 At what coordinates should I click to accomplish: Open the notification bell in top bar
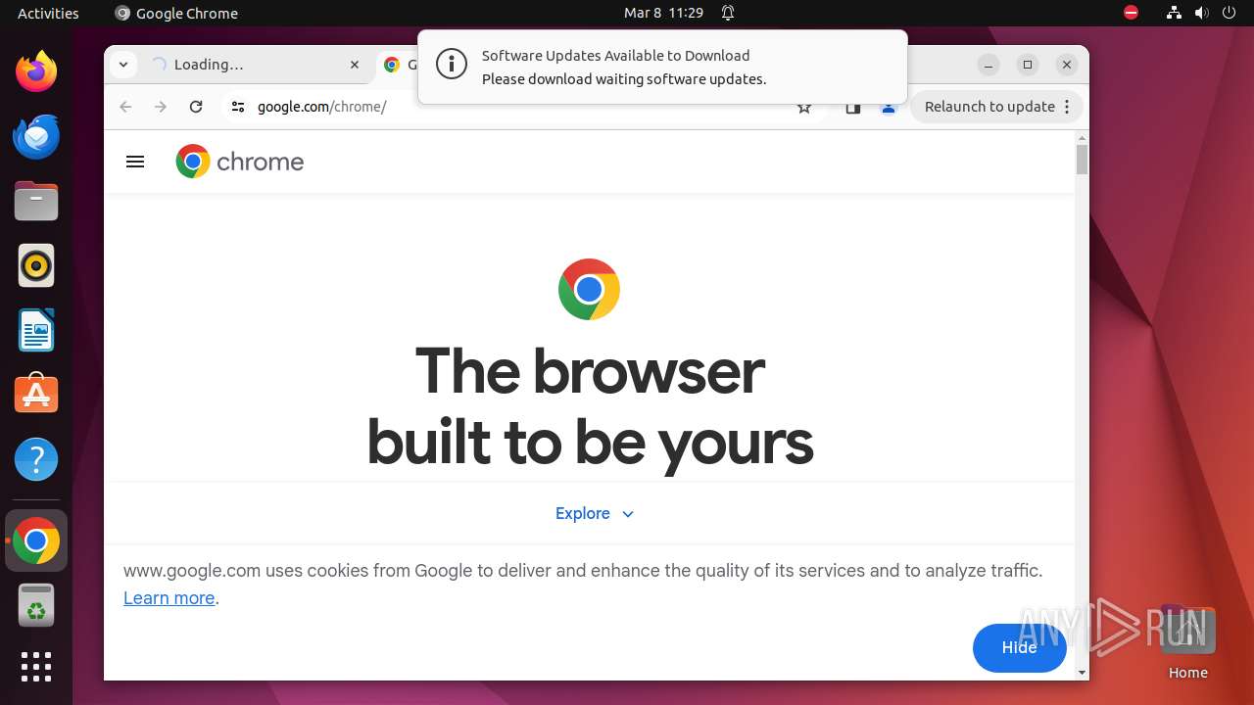click(x=728, y=13)
